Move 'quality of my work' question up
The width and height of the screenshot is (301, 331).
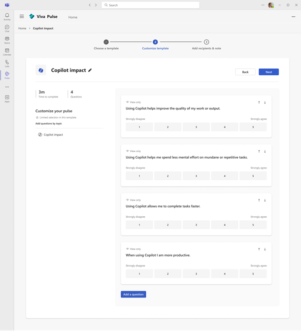[259, 102]
